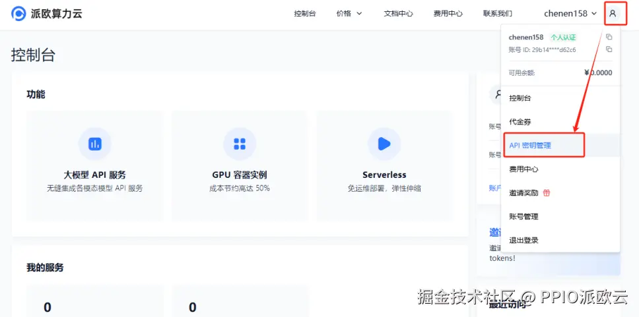The image size is (639, 317).
Task: Open the GPU 容器实例 card
Action: pyautogui.click(x=240, y=166)
